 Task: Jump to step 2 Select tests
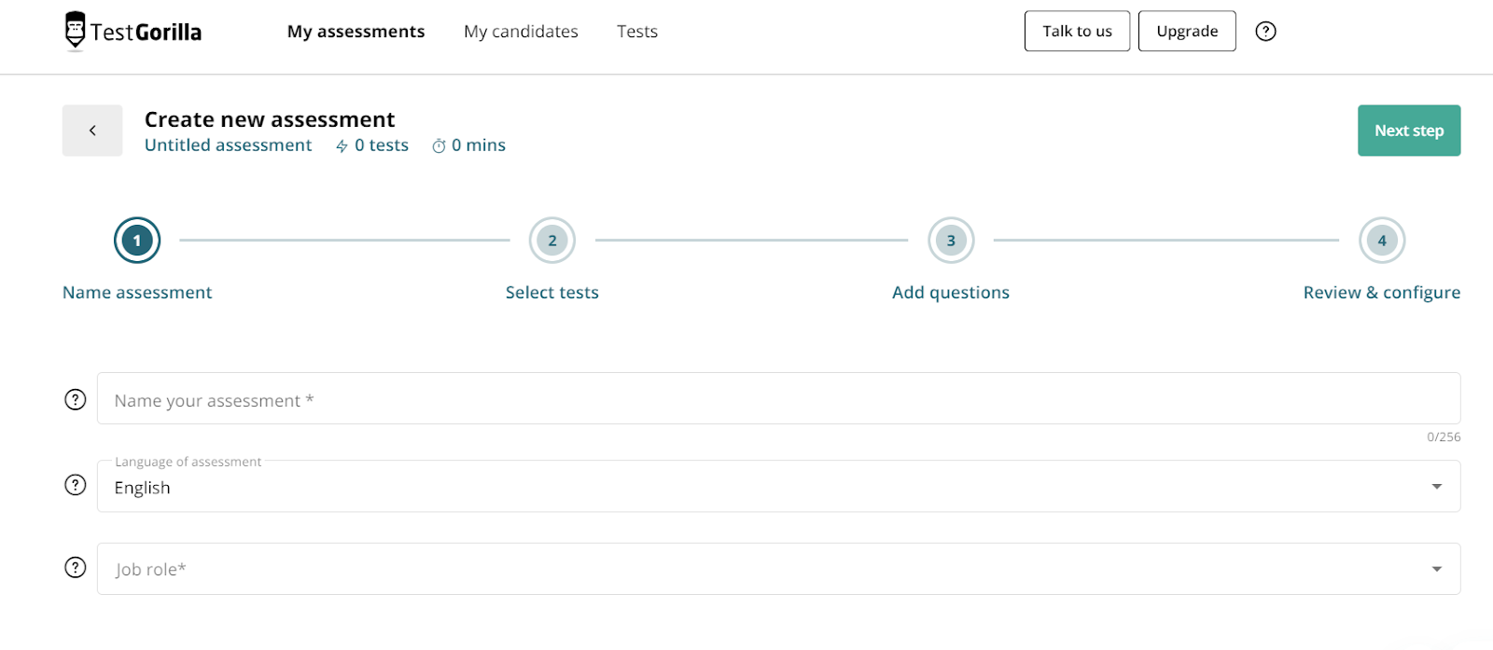click(x=552, y=241)
